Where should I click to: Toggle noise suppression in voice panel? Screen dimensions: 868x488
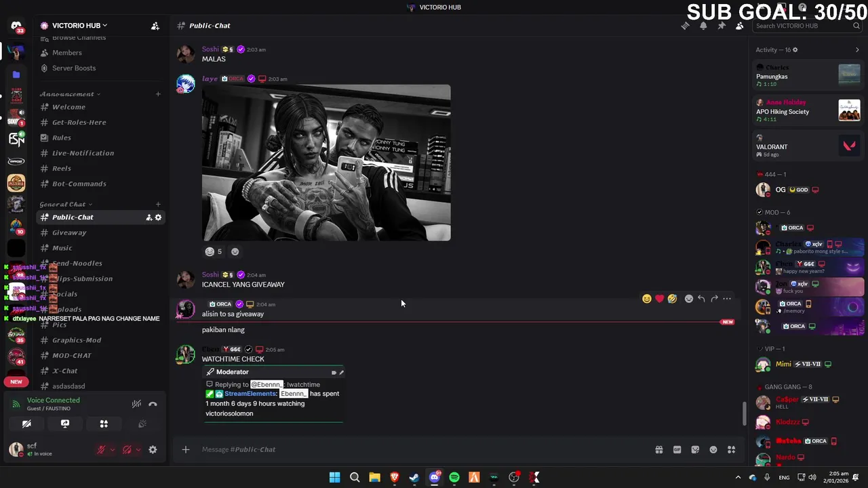pyautogui.click(x=136, y=404)
